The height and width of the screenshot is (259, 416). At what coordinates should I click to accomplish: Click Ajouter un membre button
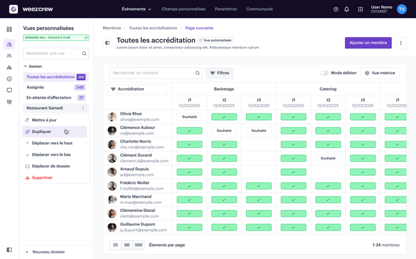(x=368, y=43)
